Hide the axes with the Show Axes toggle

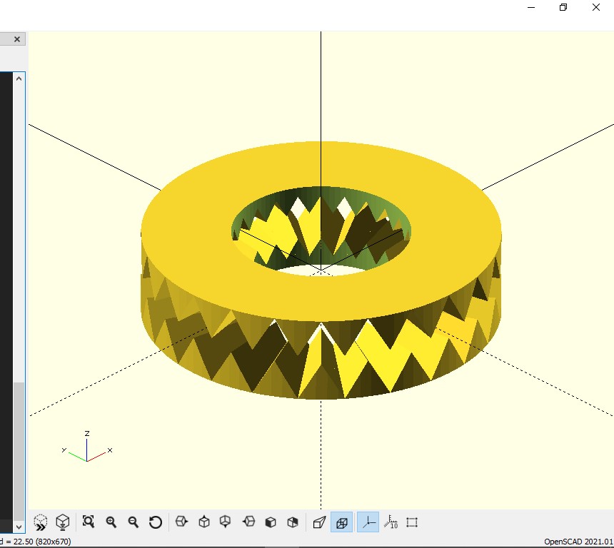(368, 522)
